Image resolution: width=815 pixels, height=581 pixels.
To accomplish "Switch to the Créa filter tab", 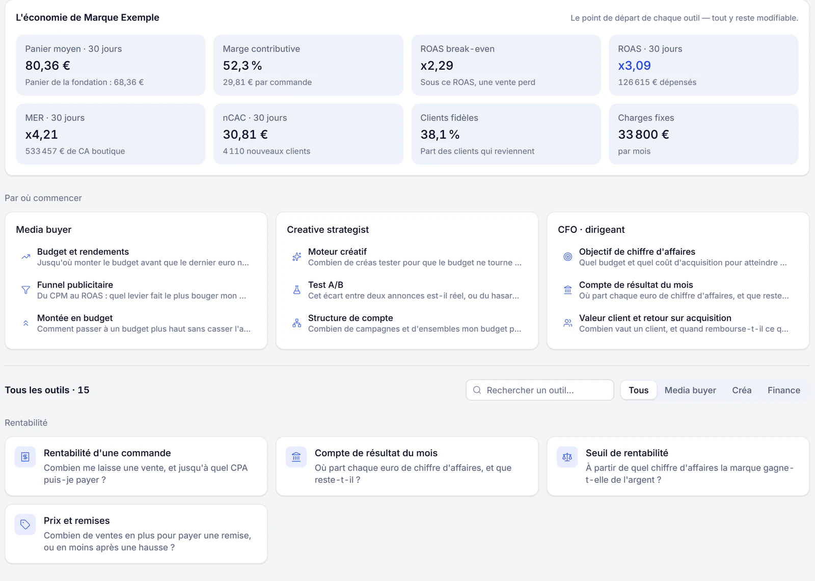I will click(742, 390).
